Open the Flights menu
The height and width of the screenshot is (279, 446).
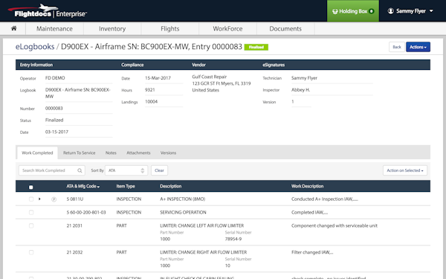pyautogui.click(x=170, y=29)
